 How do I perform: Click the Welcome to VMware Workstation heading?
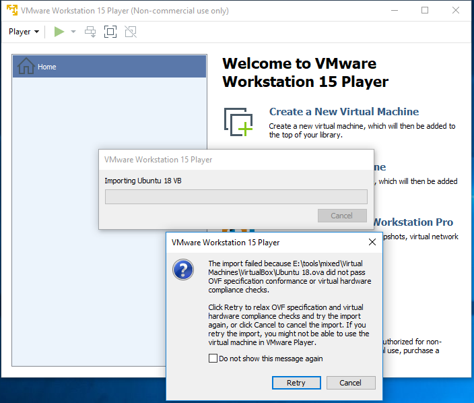pyautogui.click(x=305, y=73)
